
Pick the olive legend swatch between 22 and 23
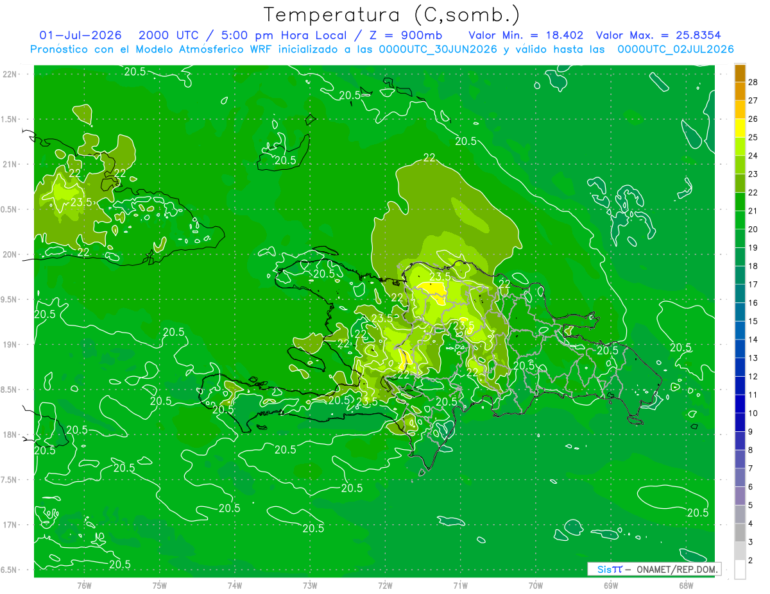point(740,183)
